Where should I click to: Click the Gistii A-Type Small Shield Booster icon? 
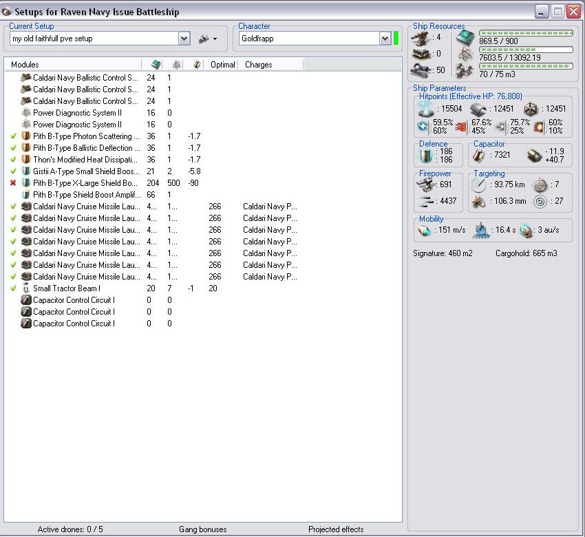click(x=26, y=171)
